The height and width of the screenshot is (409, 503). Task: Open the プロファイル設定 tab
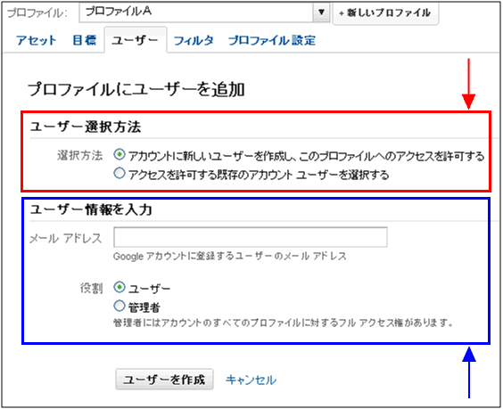pos(272,41)
